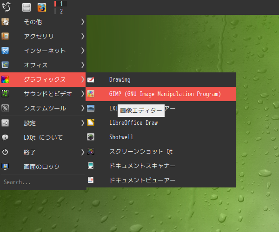This screenshot has width=279, height=232.
Task: Select the グラフィックス menu category
Action: coord(43,79)
